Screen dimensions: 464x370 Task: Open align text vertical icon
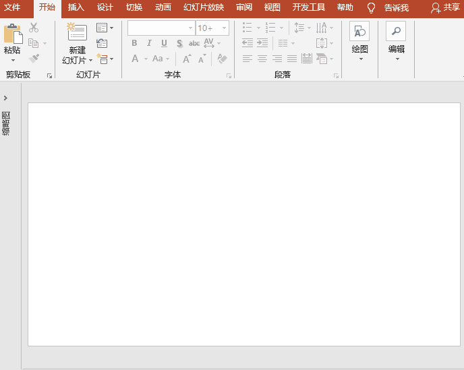(x=322, y=43)
